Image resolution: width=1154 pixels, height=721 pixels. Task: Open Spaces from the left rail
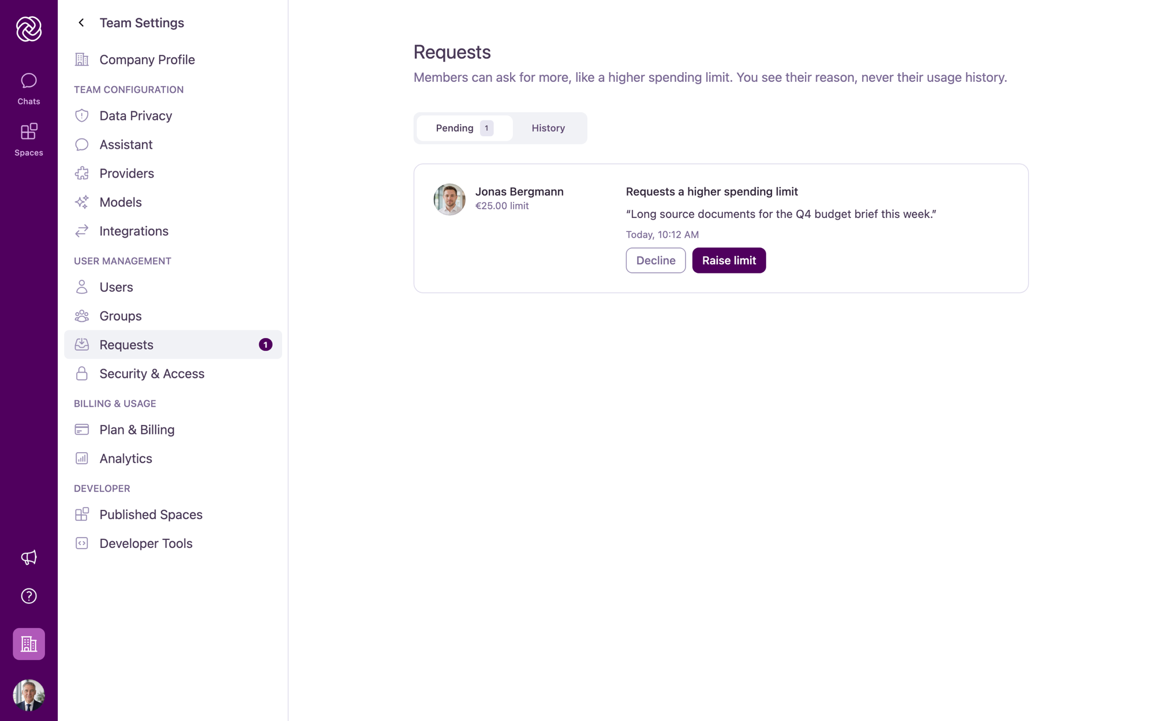(29, 140)
